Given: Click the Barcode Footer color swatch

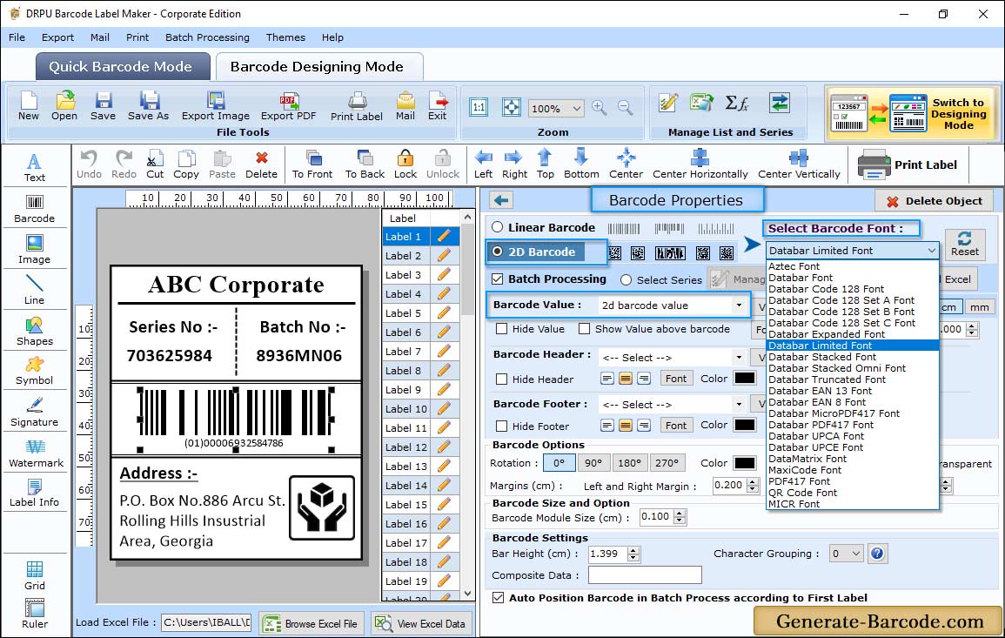Looking at the screenshot, I should [744, 425].
